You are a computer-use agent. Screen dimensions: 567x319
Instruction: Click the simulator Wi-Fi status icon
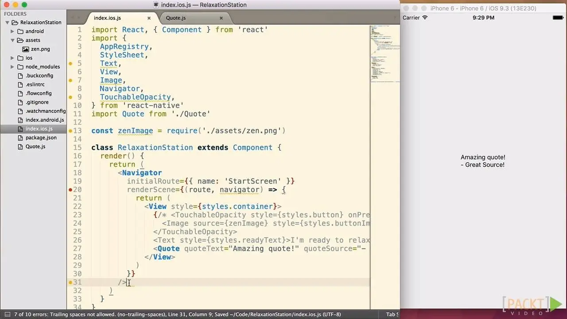coord(425,18)
